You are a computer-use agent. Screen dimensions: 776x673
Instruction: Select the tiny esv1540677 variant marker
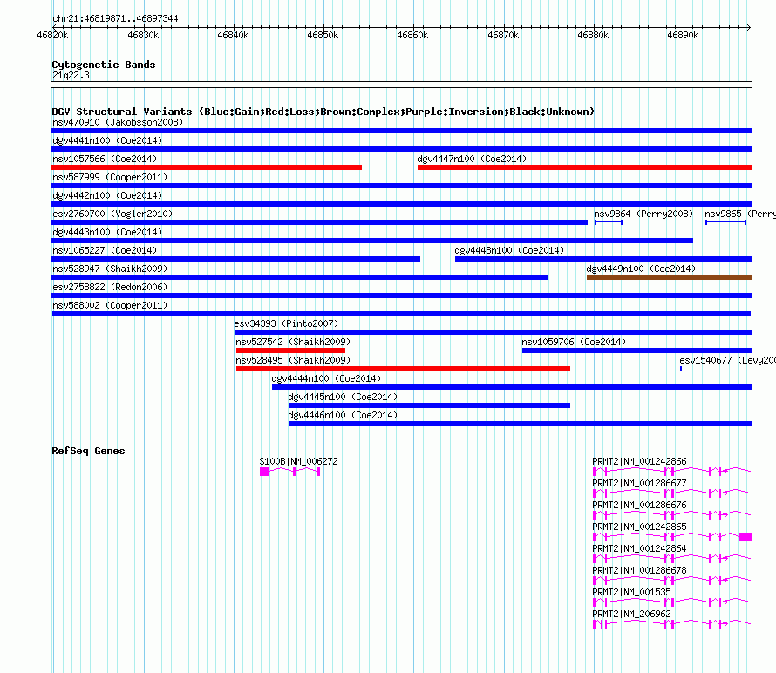pos(681,369)
